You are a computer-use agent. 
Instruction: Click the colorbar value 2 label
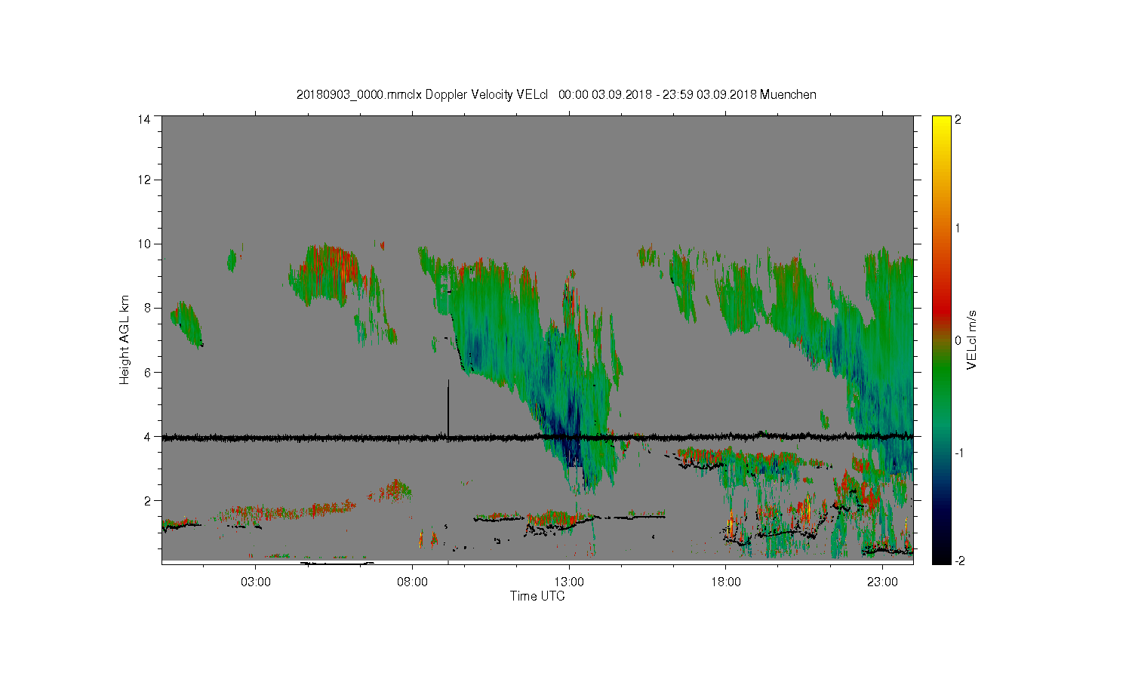[958, 119]
